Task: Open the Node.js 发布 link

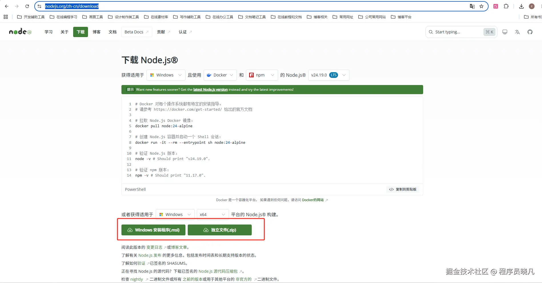Action: click(150, 255)
